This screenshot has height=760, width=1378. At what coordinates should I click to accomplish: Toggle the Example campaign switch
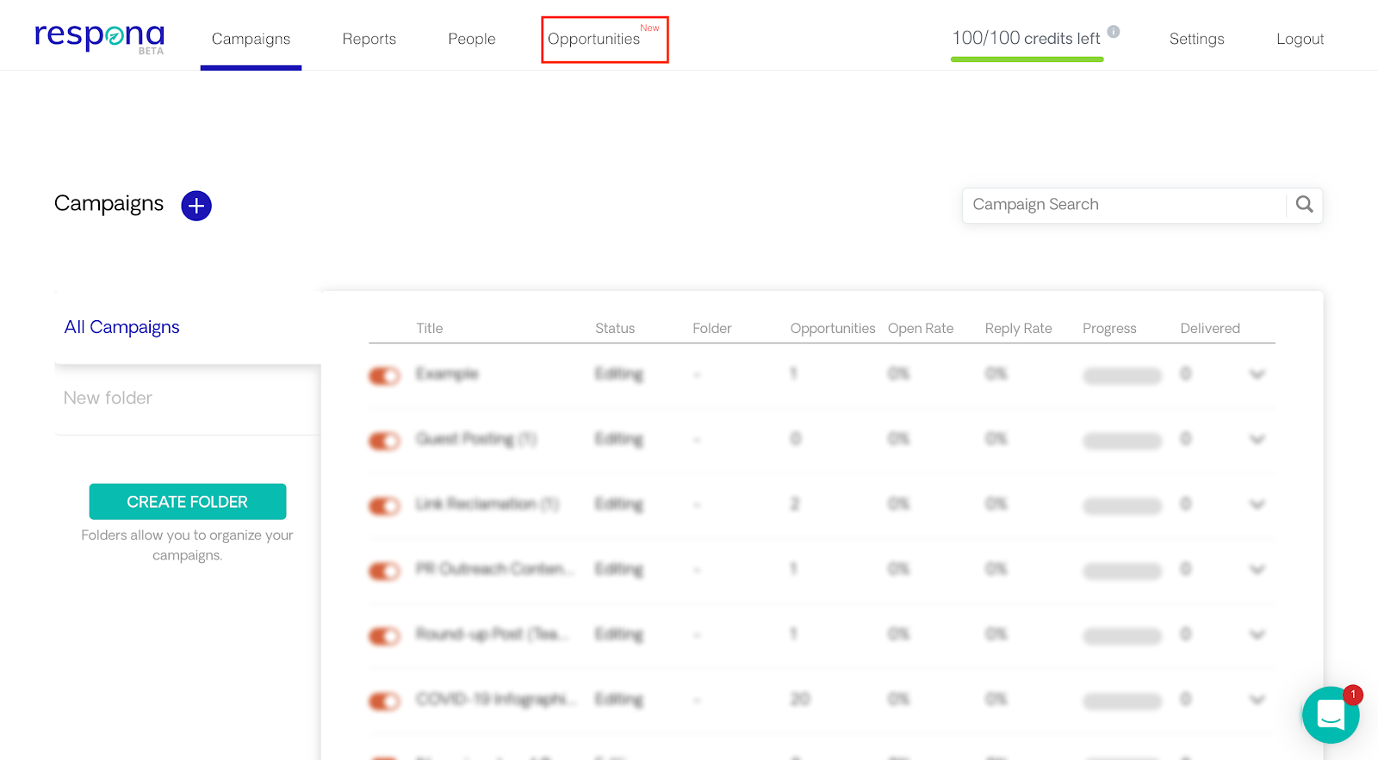coord(385,375)
